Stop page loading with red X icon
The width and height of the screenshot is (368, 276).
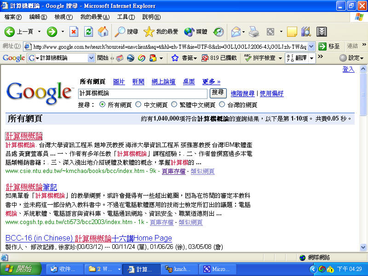click(74, 32)
